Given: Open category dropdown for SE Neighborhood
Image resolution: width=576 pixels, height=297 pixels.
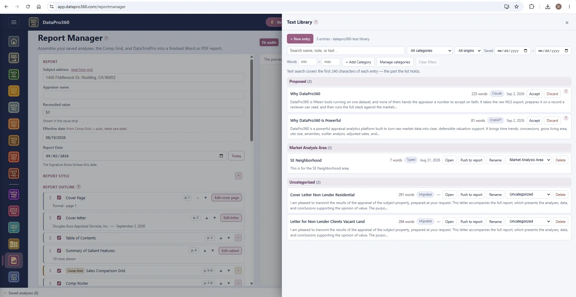Looking at the screenshot, I should pos(529,160).
